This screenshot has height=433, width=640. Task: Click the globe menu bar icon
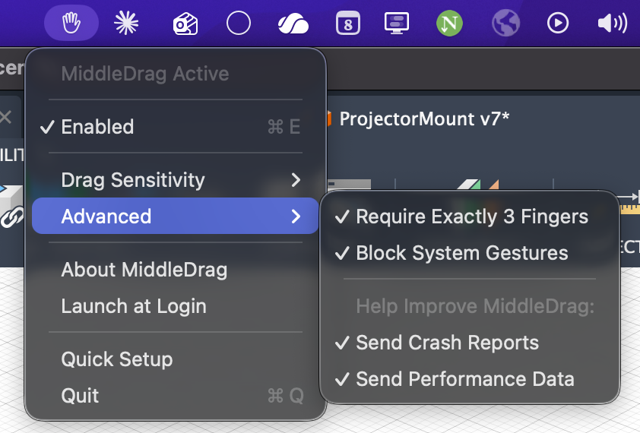pos(505,24)
